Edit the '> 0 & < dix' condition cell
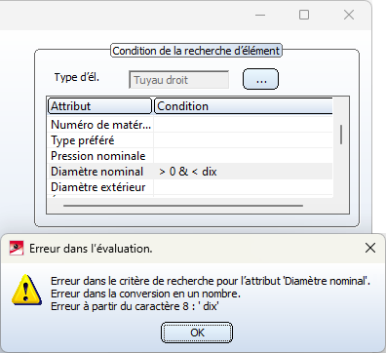This screenshot has height=353, width=386. point(243,172)
